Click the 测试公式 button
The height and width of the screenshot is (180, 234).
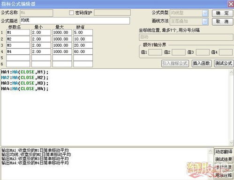(224, 64)
